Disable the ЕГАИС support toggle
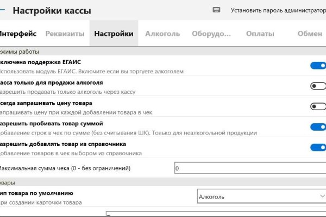 tap(318, 66)
